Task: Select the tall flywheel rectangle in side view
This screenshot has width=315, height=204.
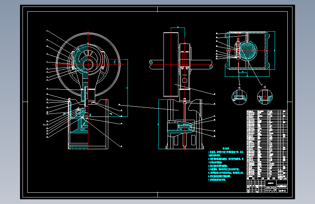Action: pyautogui.click(x=171, y=65)
